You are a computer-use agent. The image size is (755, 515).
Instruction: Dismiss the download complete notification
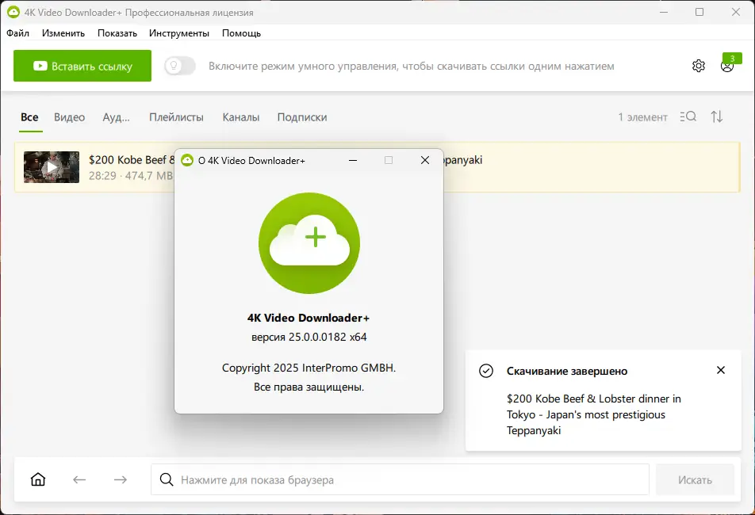(x=720, y=370)
